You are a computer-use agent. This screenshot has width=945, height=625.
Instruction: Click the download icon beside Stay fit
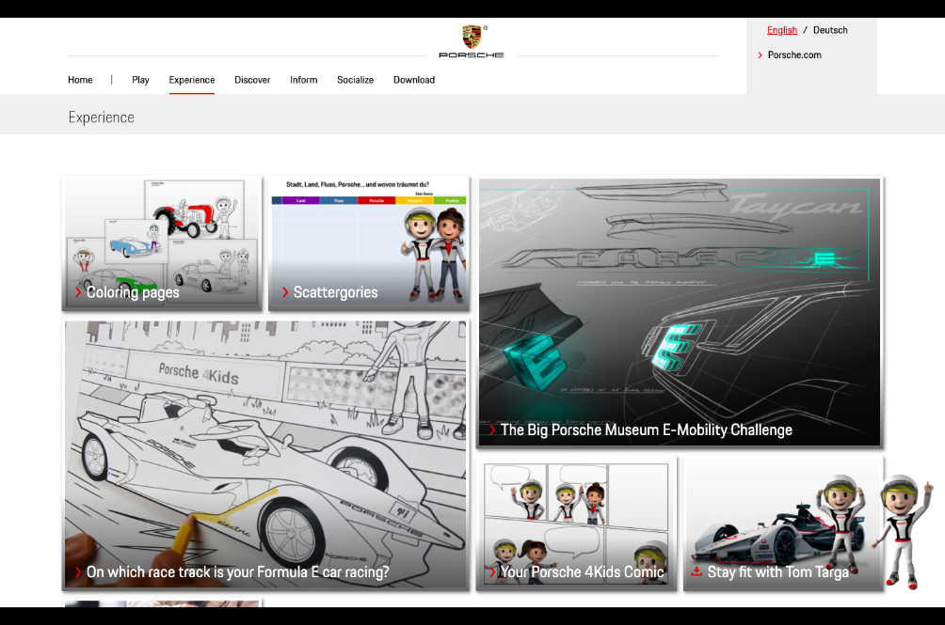pyautogui.click(x=697, y=571)
